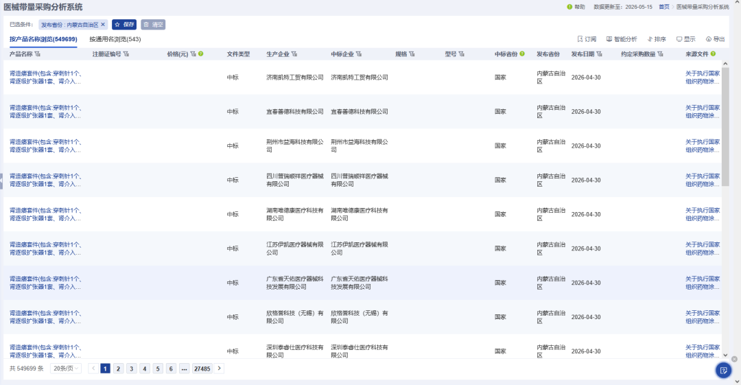The image size is (741, 385).
Task: Click green info icon beside 来源文件
Action: (x=713, y=54)
